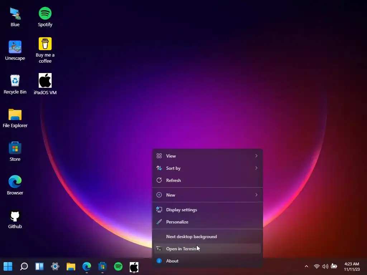Switch to Spotify in taskbar

pyautogui.click(x=118, y=266)
